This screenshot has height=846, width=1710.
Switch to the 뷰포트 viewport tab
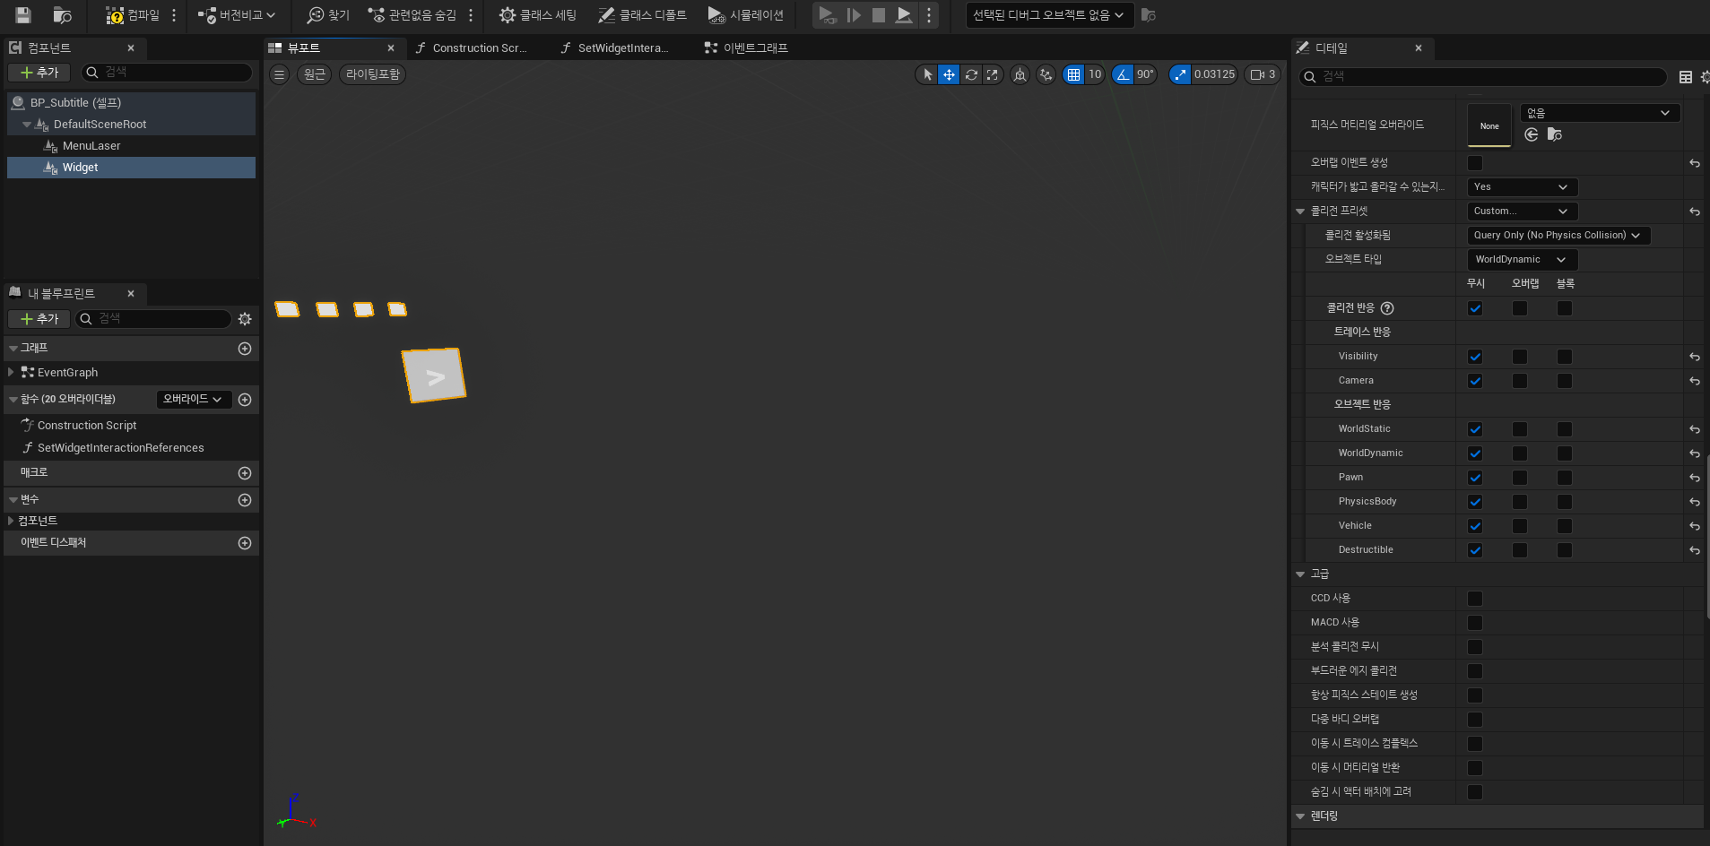[x=303, y=47]
